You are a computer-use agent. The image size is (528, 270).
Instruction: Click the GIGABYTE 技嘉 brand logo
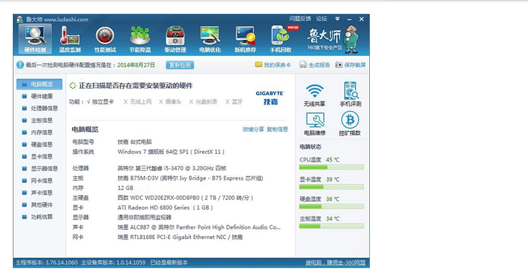click(x=270, y=97)
